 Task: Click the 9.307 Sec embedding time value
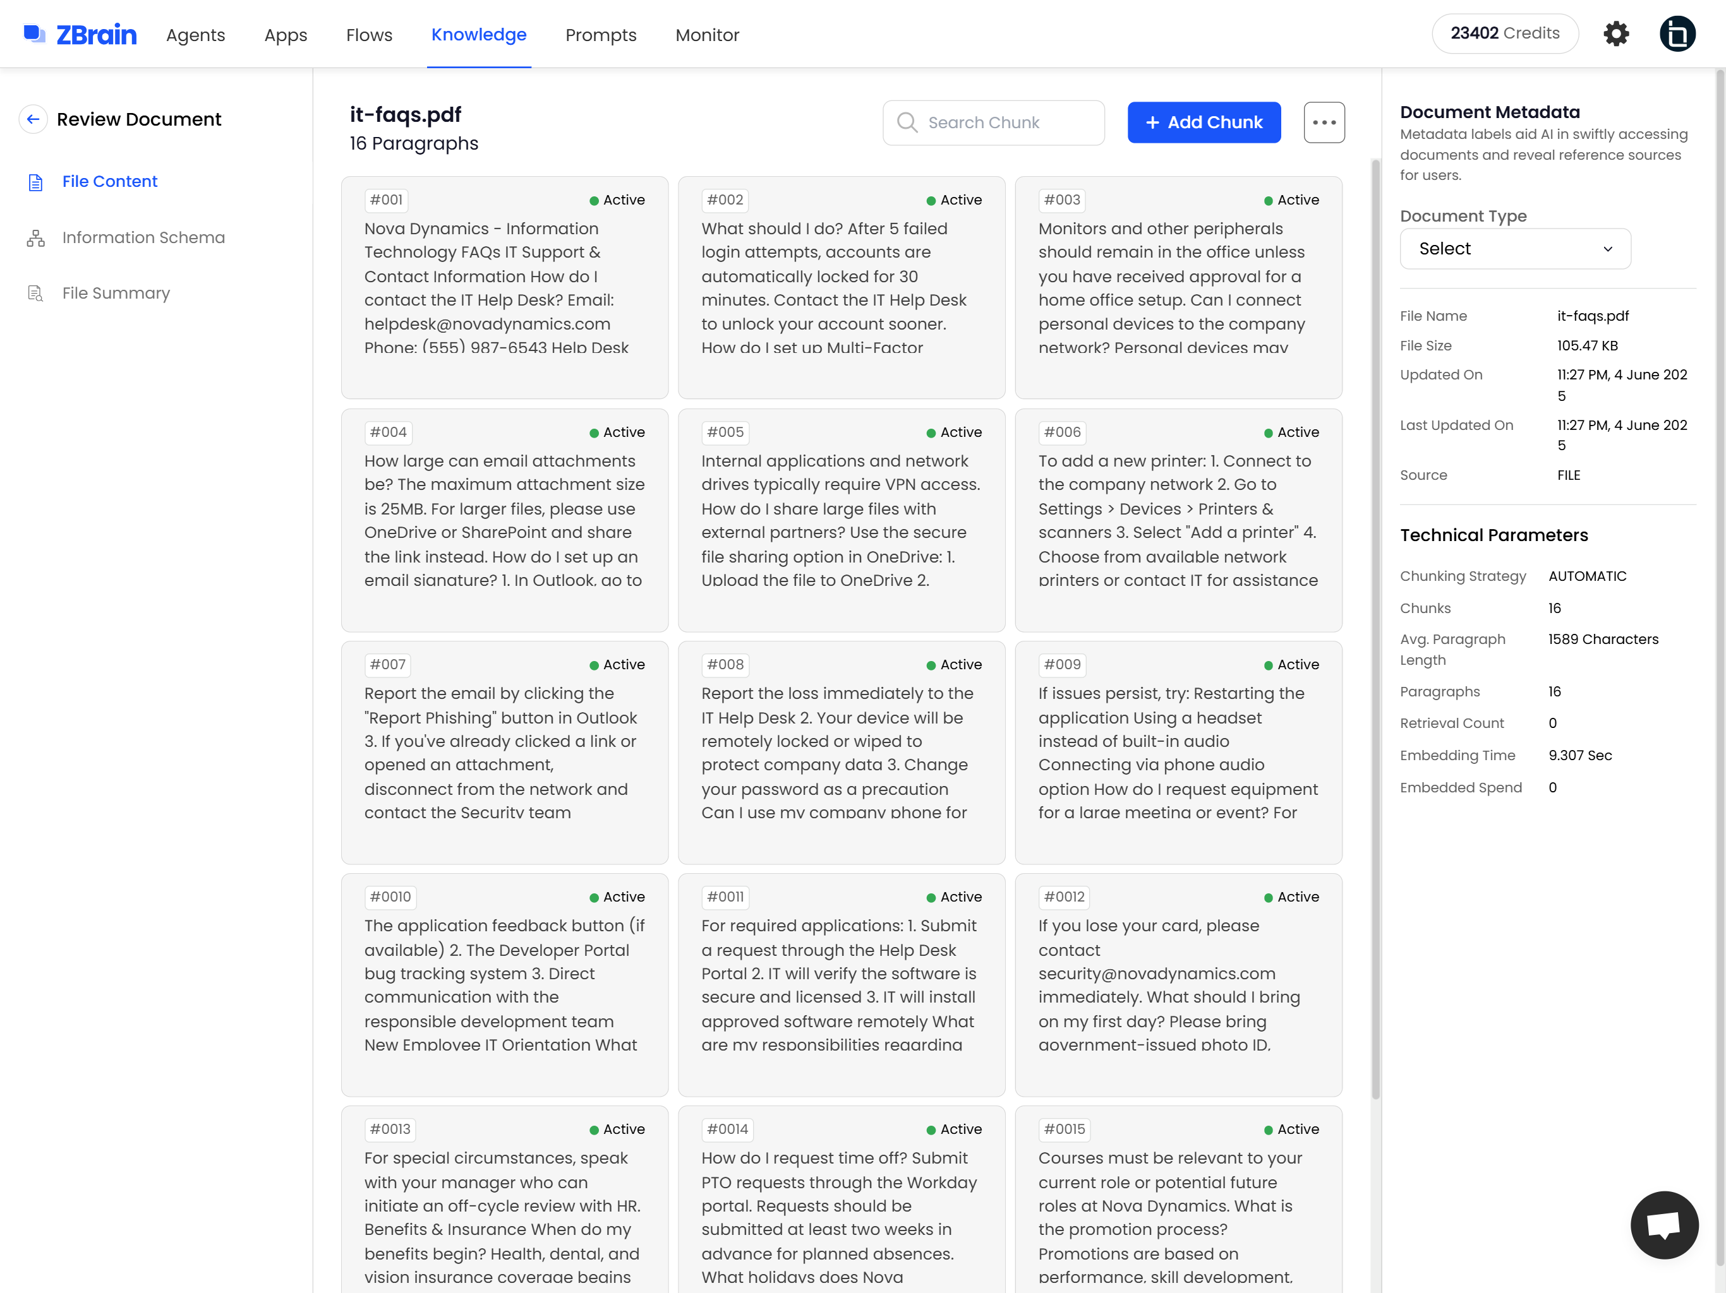point(1580,756)
